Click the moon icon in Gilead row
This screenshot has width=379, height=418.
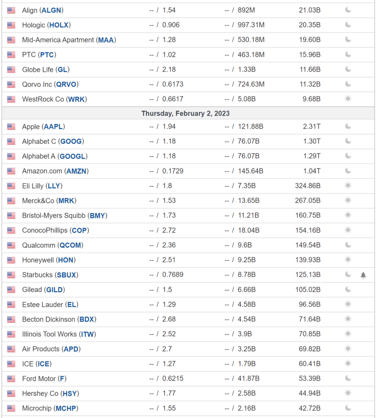[x=348, y=289]
